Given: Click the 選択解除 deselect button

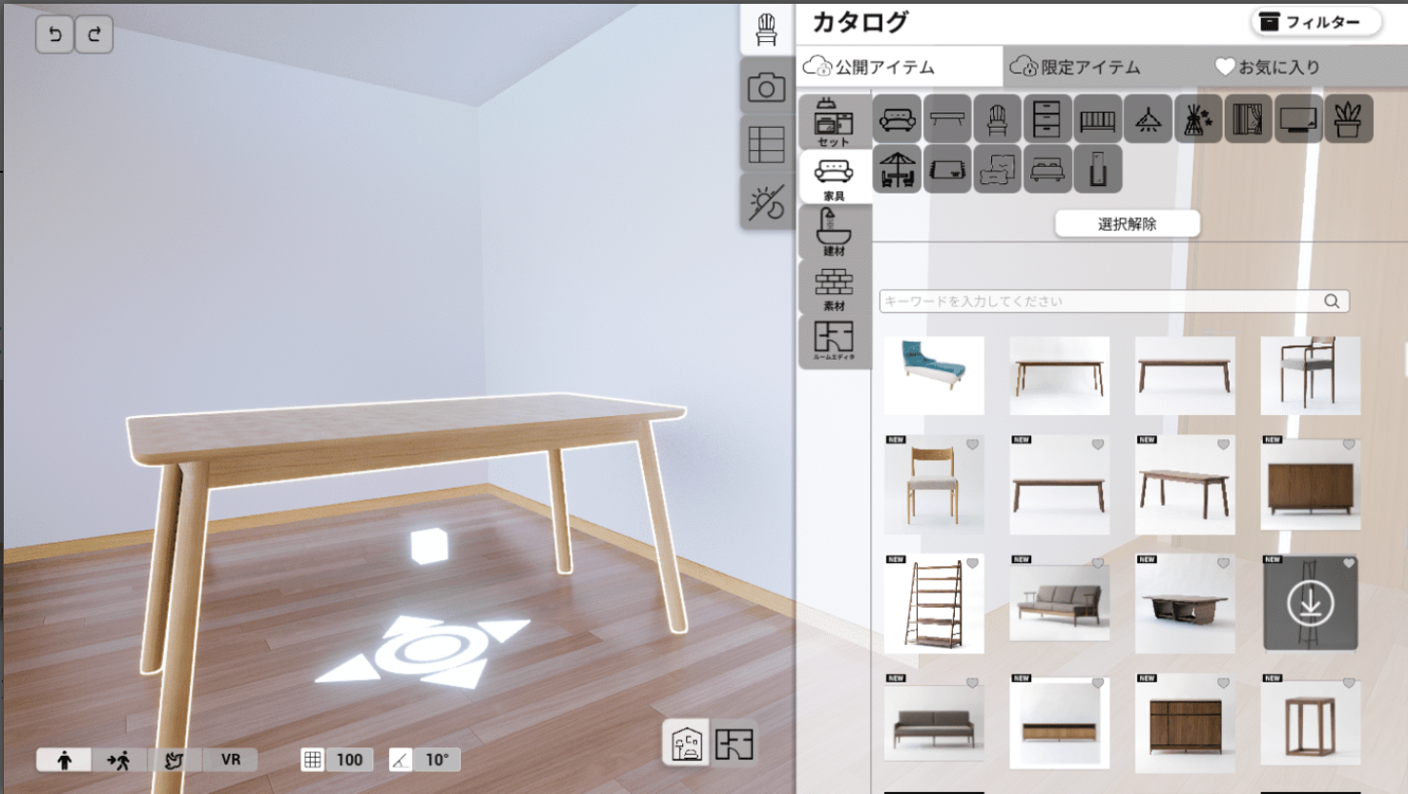Looking at the screenshot, I should tap(1128, 224).
